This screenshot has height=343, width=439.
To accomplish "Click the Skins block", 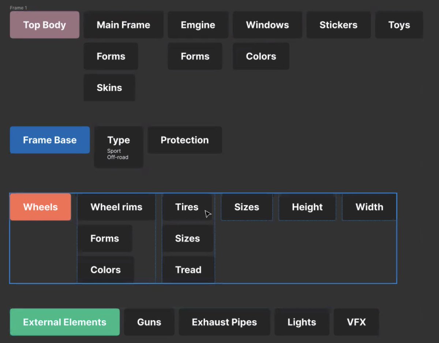I will (109, 88).
